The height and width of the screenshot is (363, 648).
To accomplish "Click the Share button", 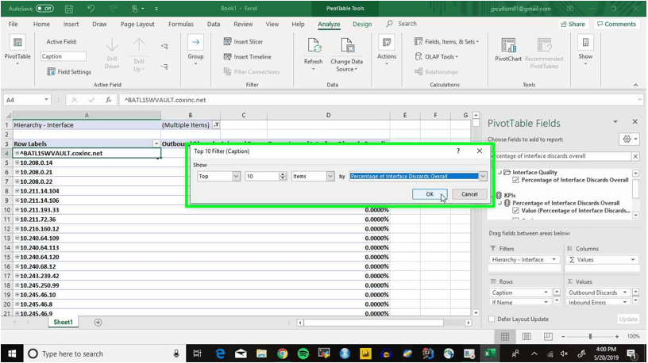I will [573, 24].
